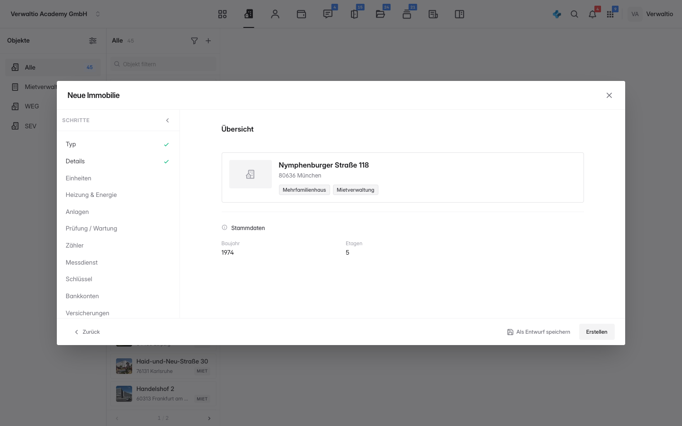Screen dimensions: 682x426
Task: Close the Neue Immobilie dialog
Action: (609, 95)
